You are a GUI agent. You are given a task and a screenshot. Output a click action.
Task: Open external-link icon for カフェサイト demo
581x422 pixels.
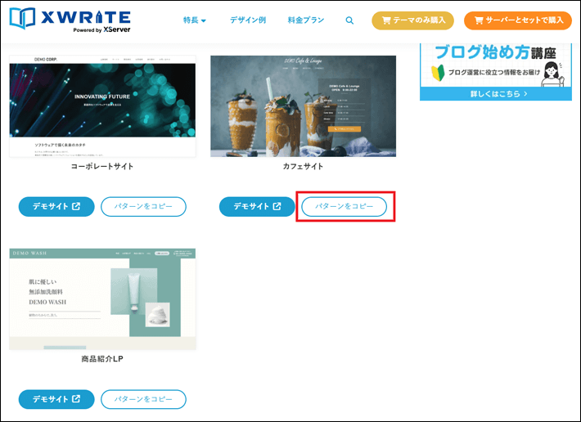[277, 207]
